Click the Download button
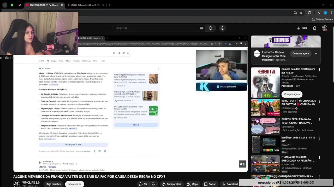The image size is (334, 187). (230, 184)
